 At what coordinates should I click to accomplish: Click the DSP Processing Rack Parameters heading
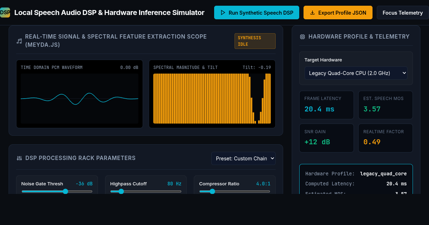(x=80, y=158)
